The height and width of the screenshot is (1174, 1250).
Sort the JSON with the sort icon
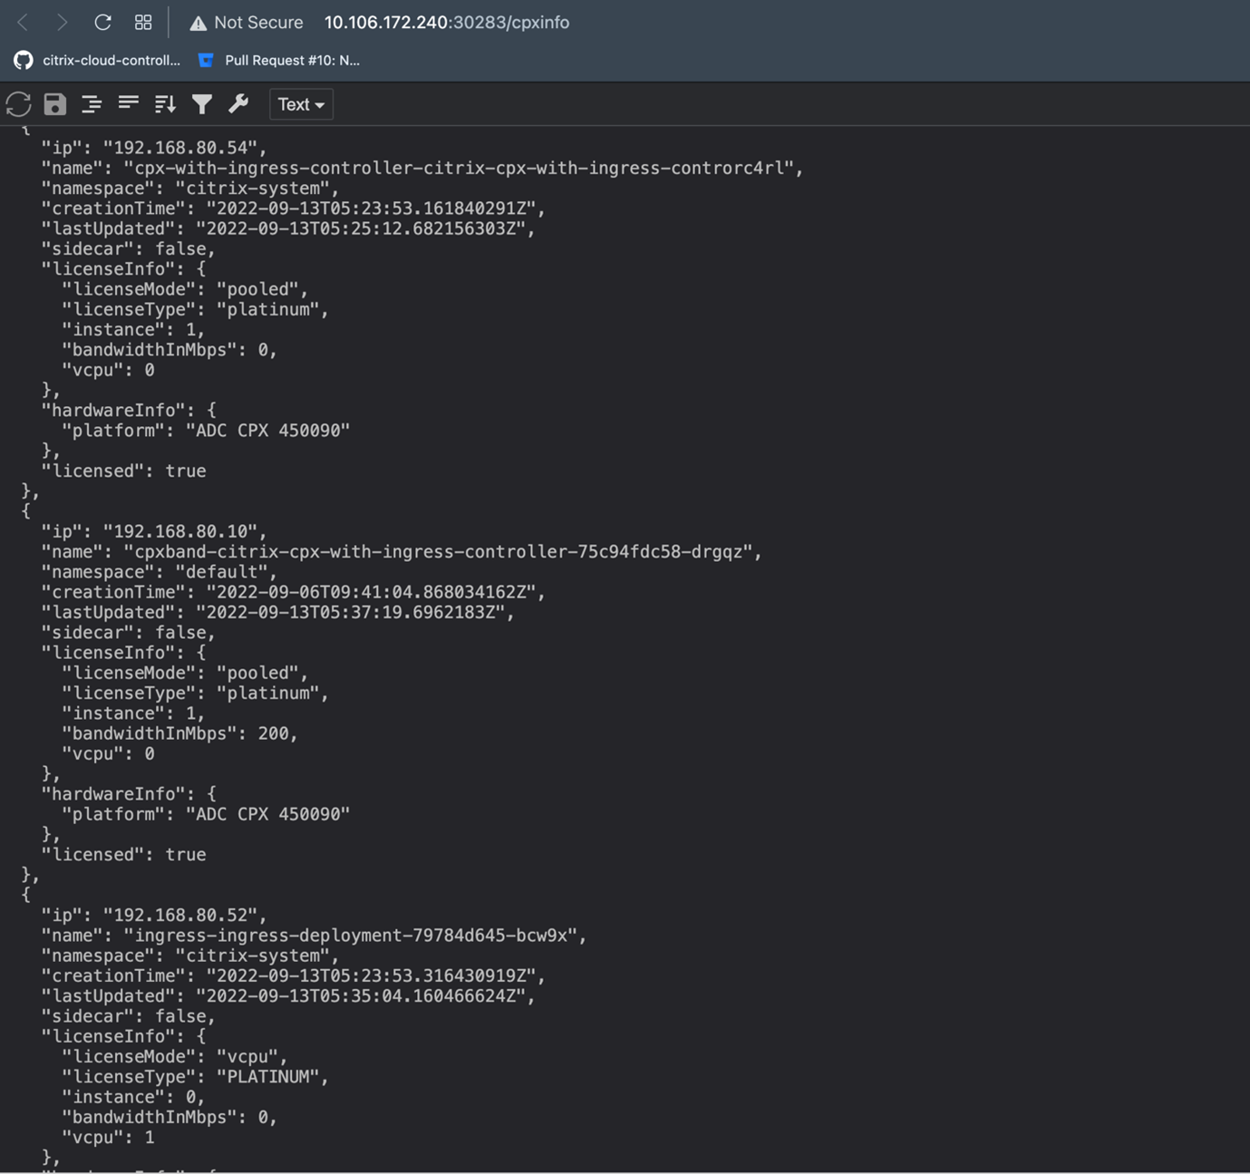[x=165, y=104]
